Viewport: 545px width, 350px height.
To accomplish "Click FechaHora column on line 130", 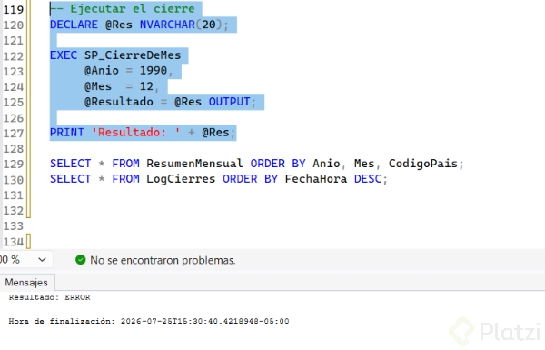I will pos(315,179).
